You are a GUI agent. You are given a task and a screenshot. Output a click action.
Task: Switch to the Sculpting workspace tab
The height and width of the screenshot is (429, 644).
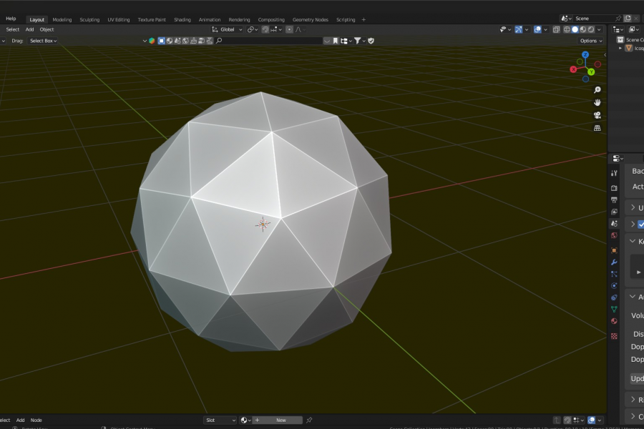[x=89, y=19]
